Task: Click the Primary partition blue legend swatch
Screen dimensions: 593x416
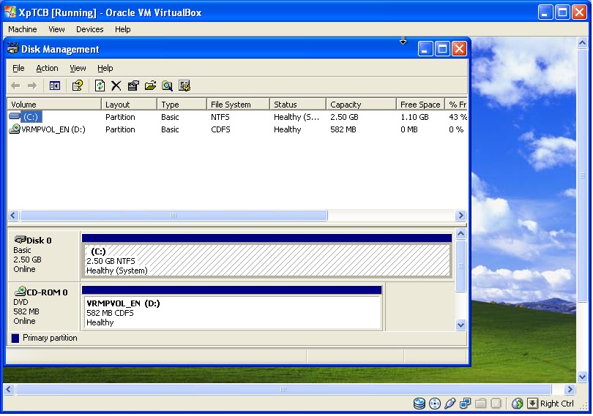Action: 15,339
